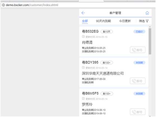The image size is (156, 117).
Task: Open customer record 粤B6M5F5
Action: pos(114,103)
